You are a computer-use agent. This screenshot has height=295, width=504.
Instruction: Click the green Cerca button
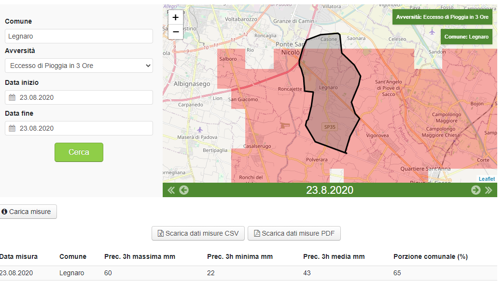coord(79,152)
